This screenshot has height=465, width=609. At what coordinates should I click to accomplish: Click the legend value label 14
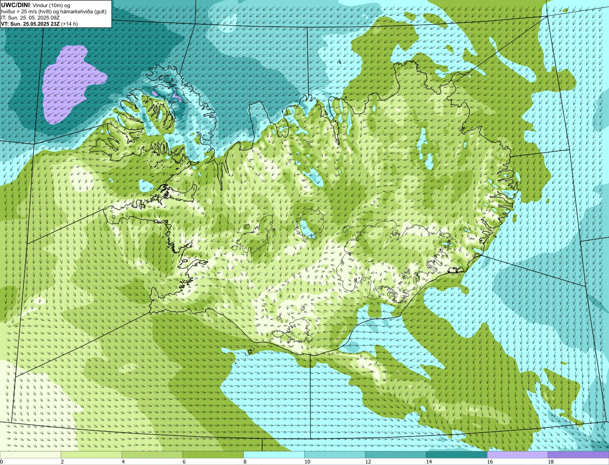coord(429,462)
